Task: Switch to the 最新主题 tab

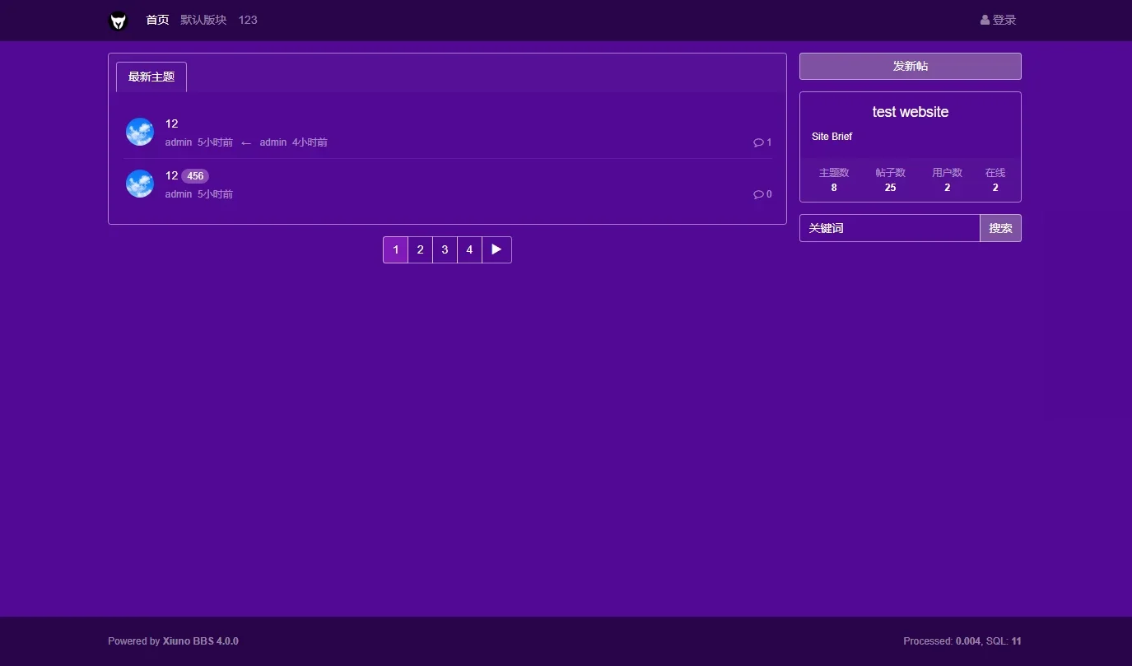Action: [151, 76]
